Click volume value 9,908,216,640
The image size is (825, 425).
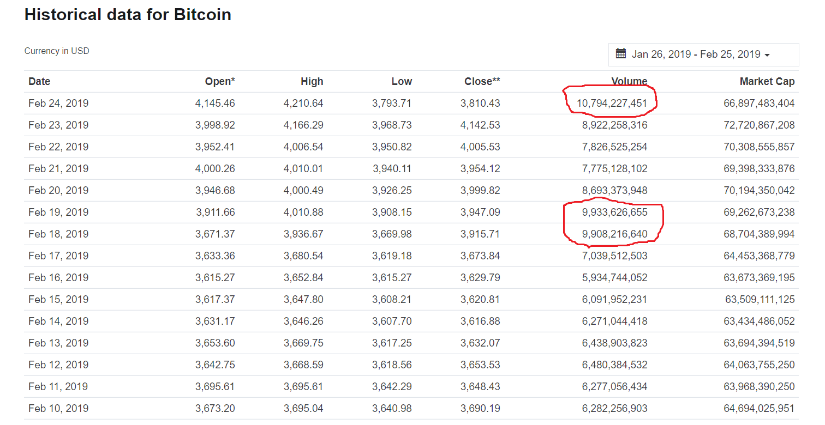click(x=615, y=234)
